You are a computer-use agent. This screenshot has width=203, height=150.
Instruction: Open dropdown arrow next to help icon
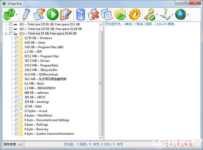coord(172,15)
